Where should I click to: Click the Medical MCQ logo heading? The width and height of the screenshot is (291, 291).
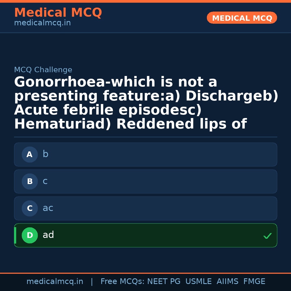coord(58,13)
